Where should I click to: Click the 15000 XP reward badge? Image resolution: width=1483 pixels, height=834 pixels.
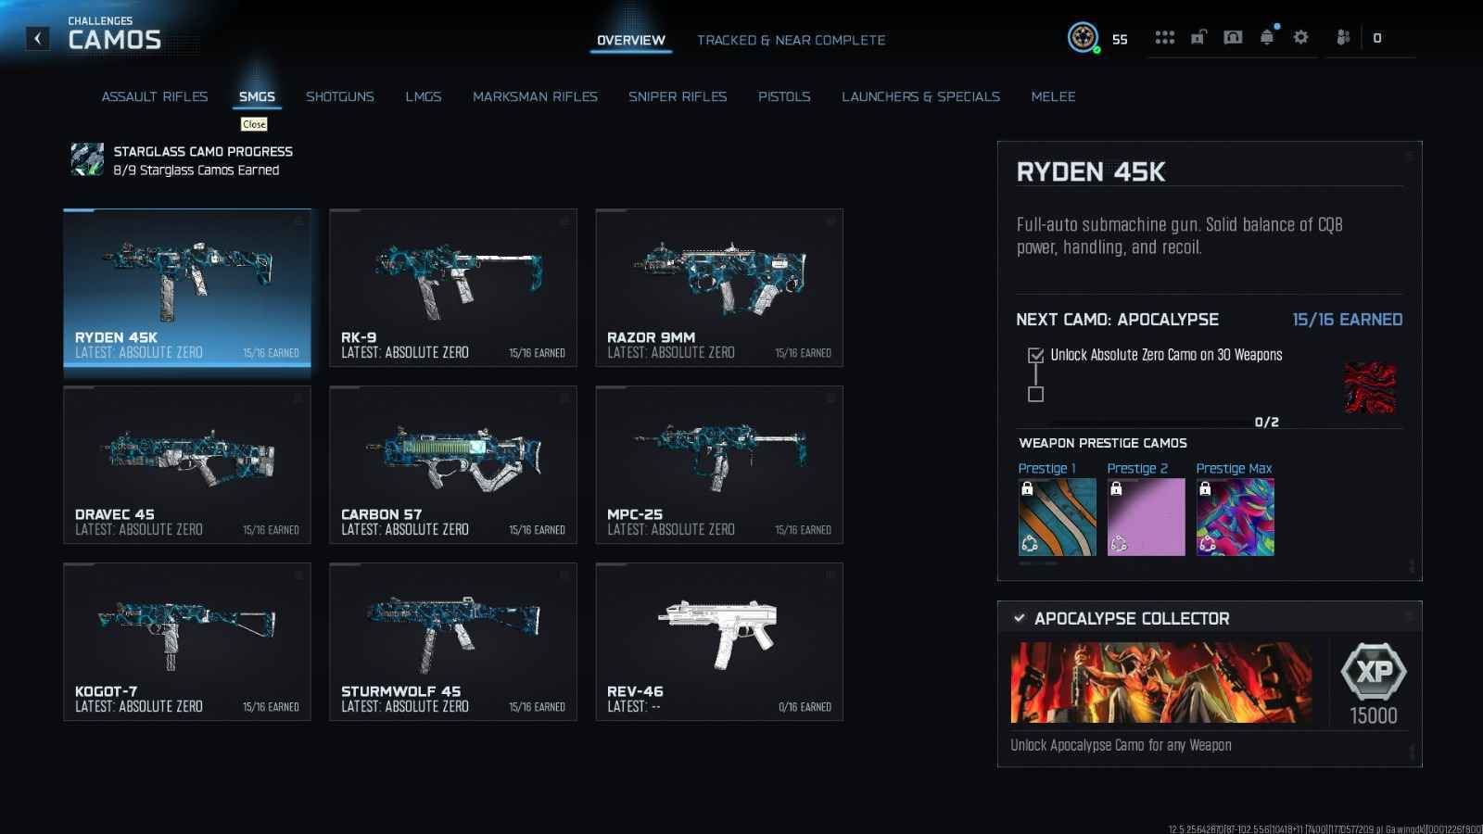click(x=1374, y=672)
